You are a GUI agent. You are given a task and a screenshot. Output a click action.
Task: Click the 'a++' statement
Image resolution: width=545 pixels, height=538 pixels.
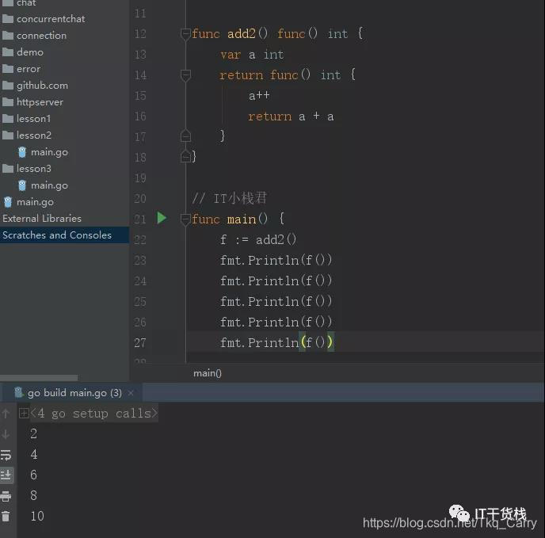[259, 96]
